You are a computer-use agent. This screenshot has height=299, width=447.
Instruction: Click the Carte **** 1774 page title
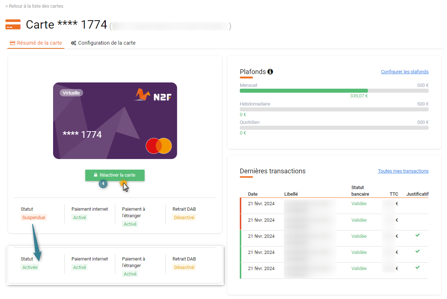tap(66, 25)
